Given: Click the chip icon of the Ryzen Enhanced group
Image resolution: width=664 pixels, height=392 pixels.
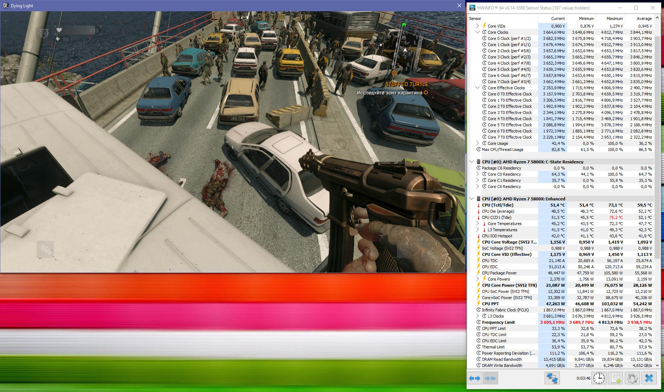Looking at the screenshot, I should tap(479, 199).
